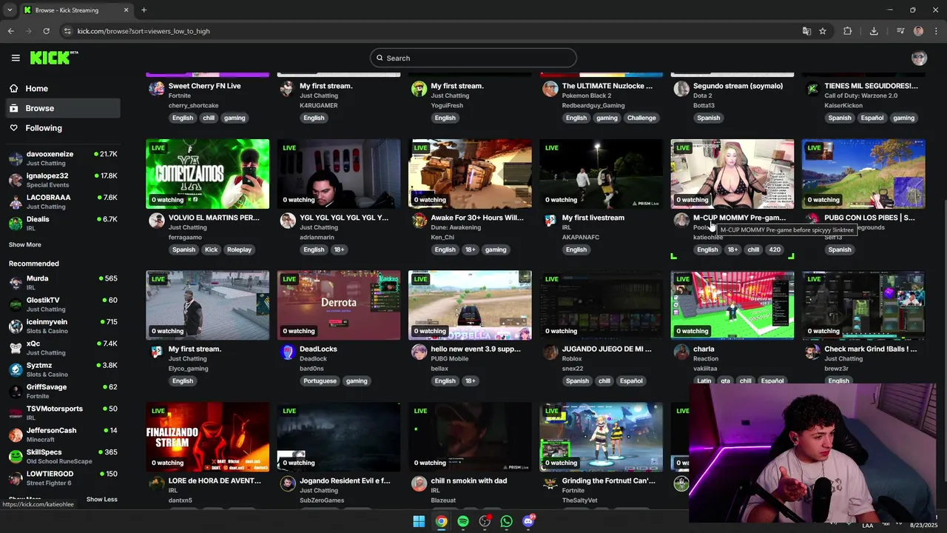This screenshot has height=533, width=947.
Task: Open WhatsApp from taskbar
Action: pyautogui.click(x=506, y=521)
